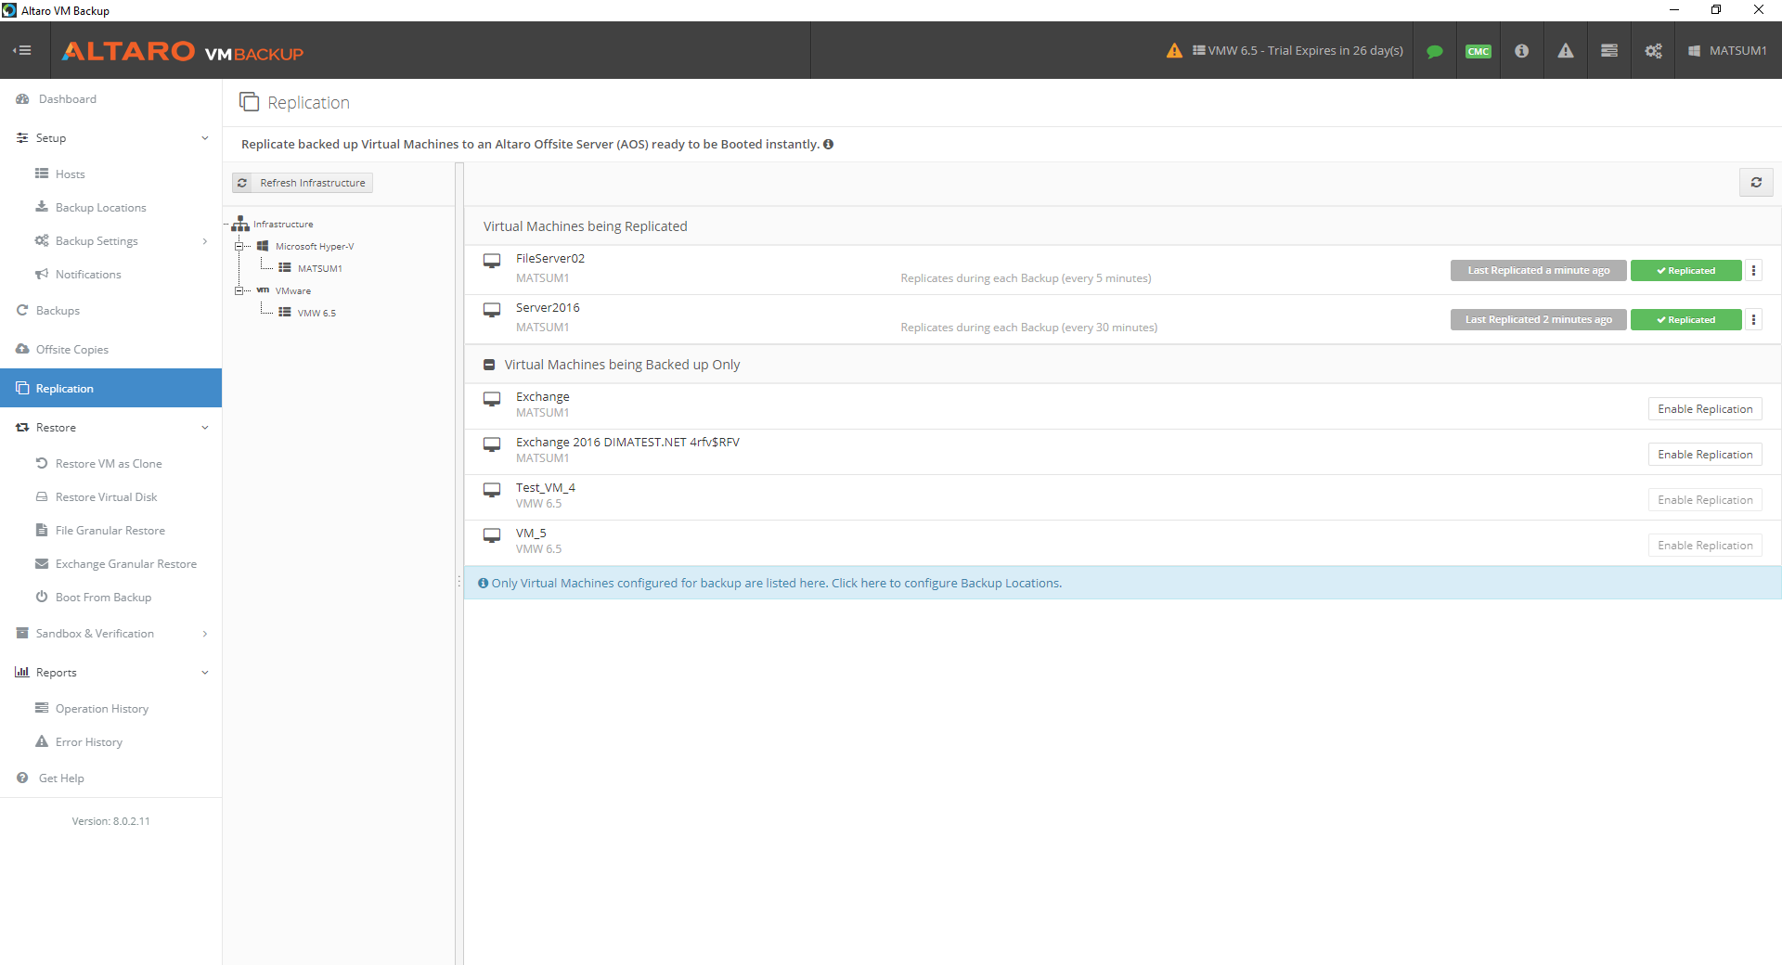Open the warning triangle alerts icon in header
This screenshot has width=1782, height=965.
(1566, 51)
